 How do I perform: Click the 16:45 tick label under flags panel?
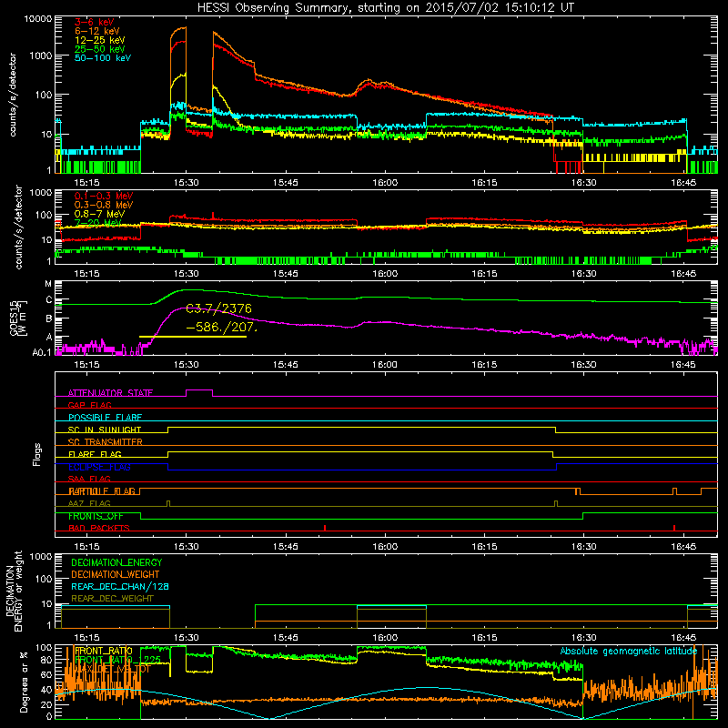click(683, 547)
